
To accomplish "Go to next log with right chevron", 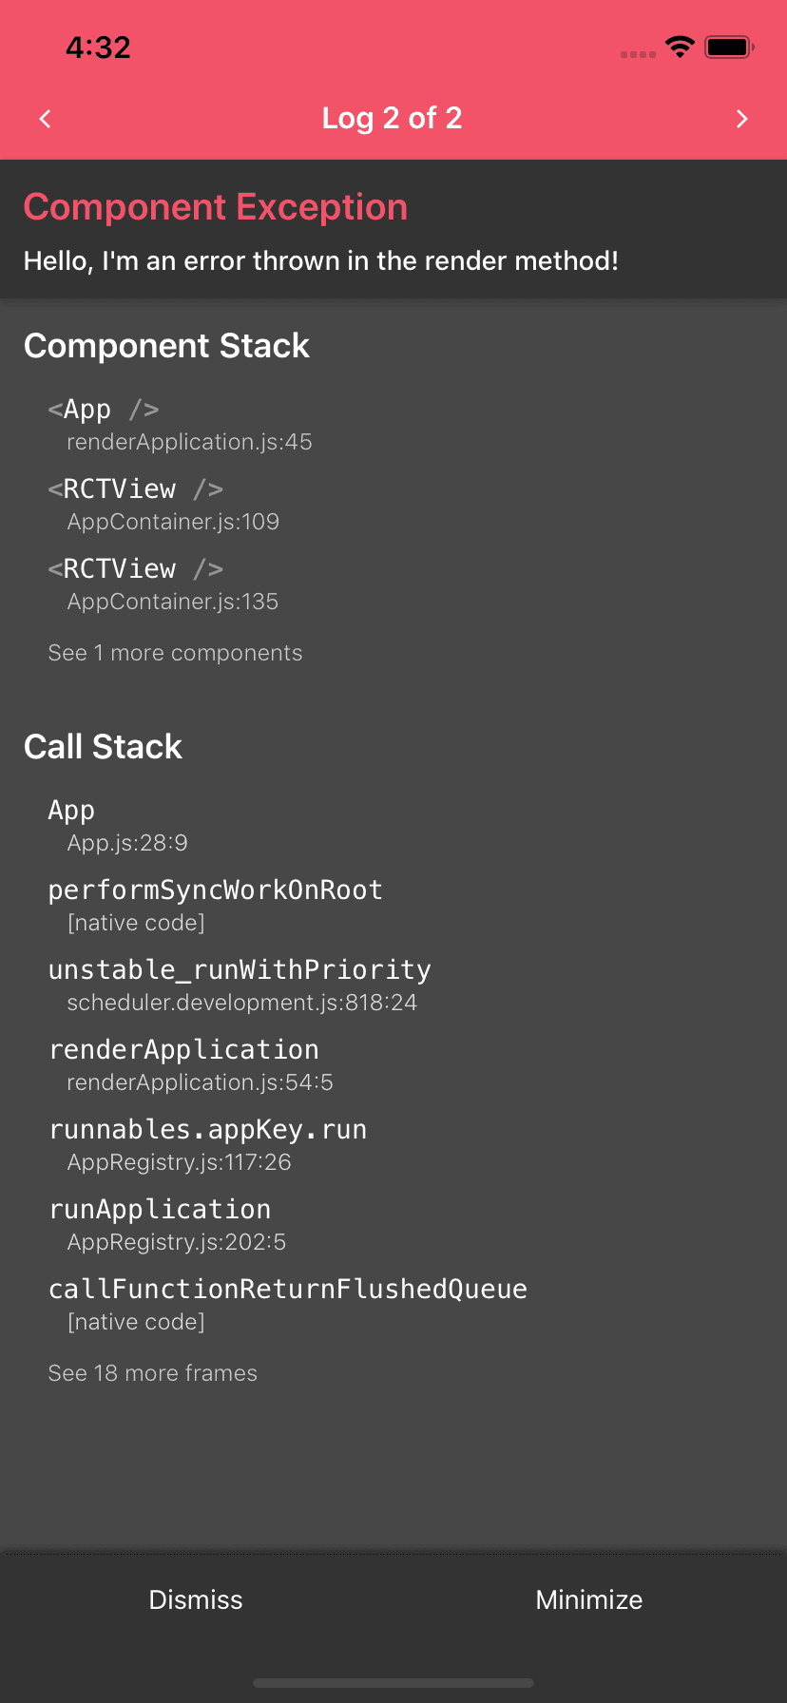I will click(x=742, y=119).
